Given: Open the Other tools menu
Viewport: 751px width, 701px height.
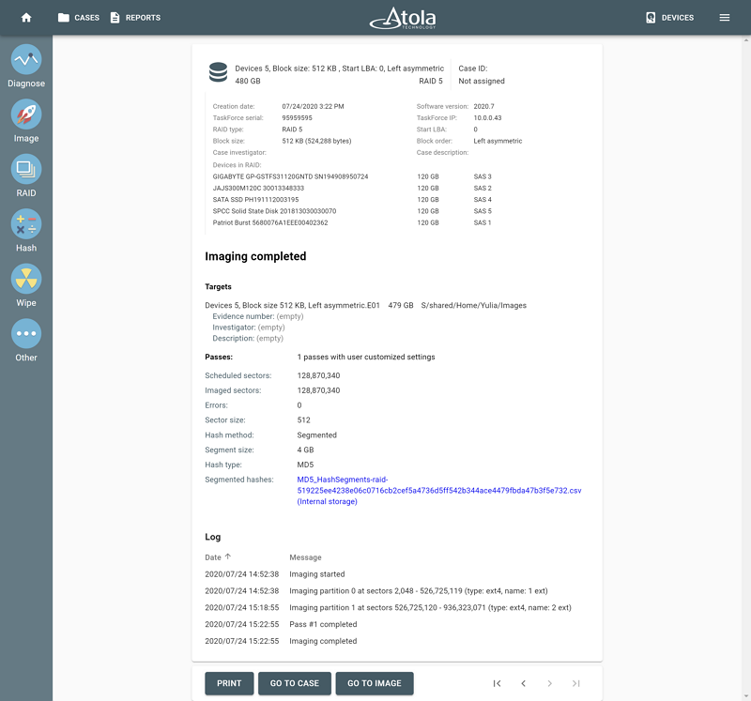Looking at the screenshot, I should pos(26,341).
